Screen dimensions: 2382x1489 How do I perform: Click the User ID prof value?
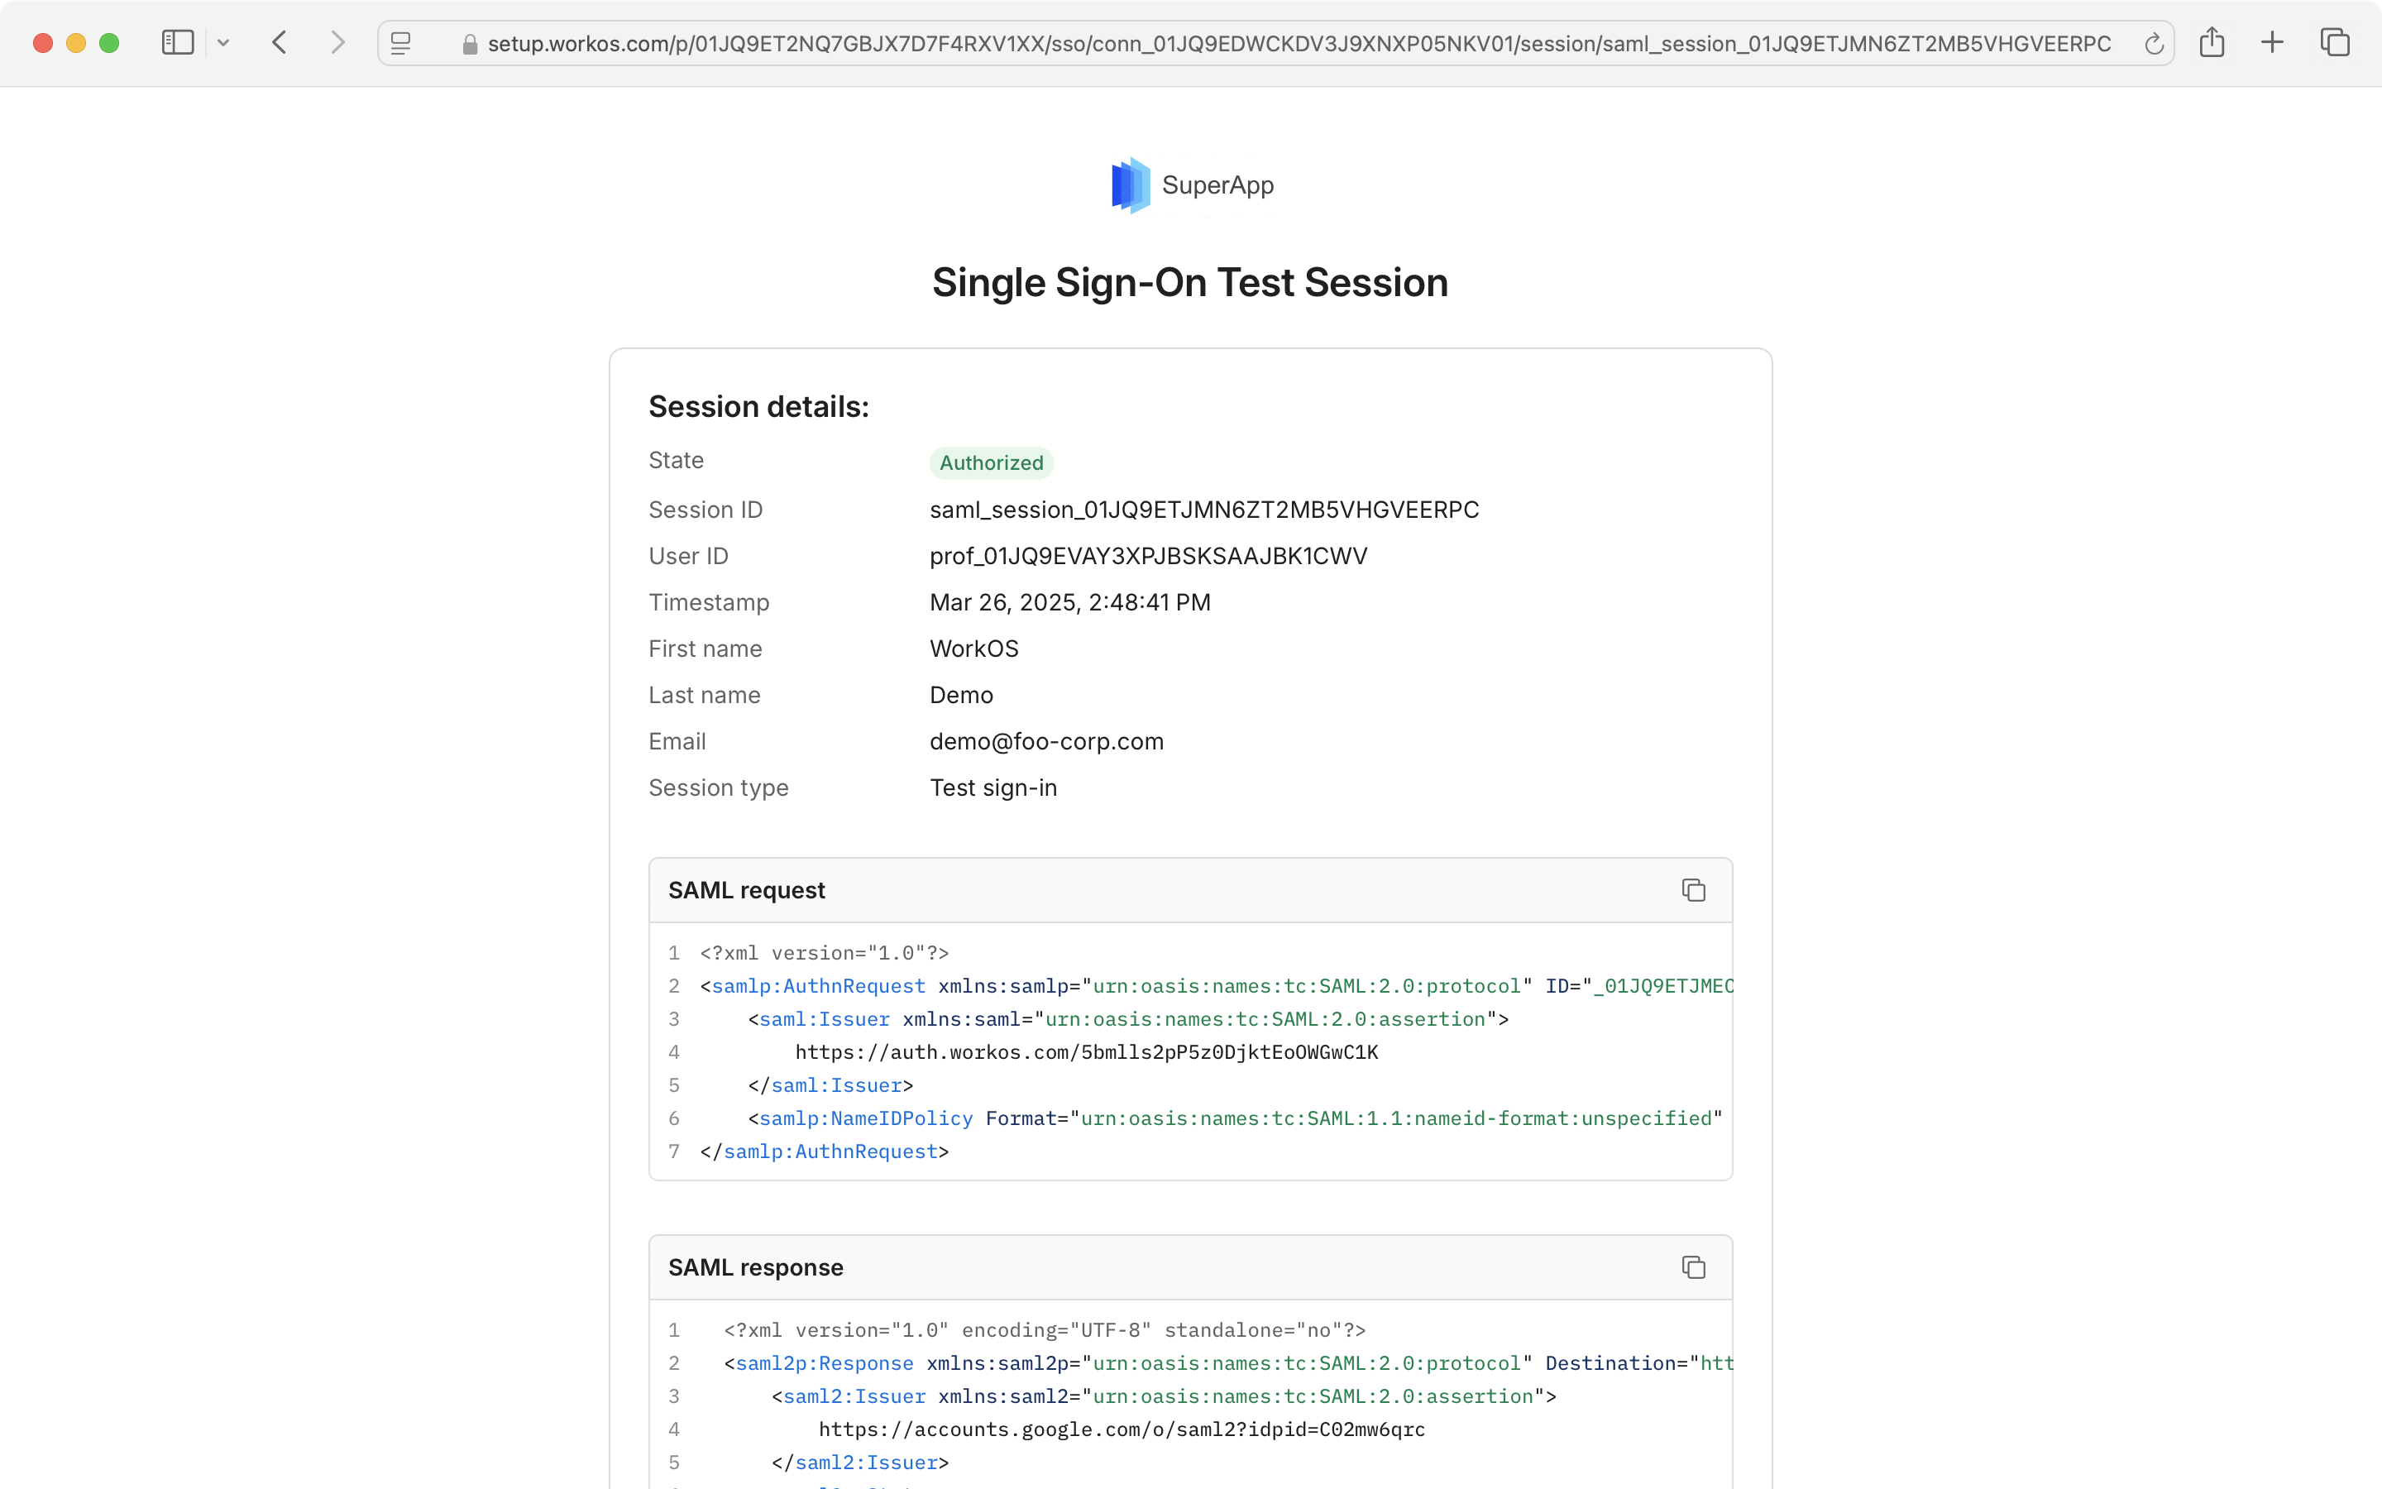1148,557
